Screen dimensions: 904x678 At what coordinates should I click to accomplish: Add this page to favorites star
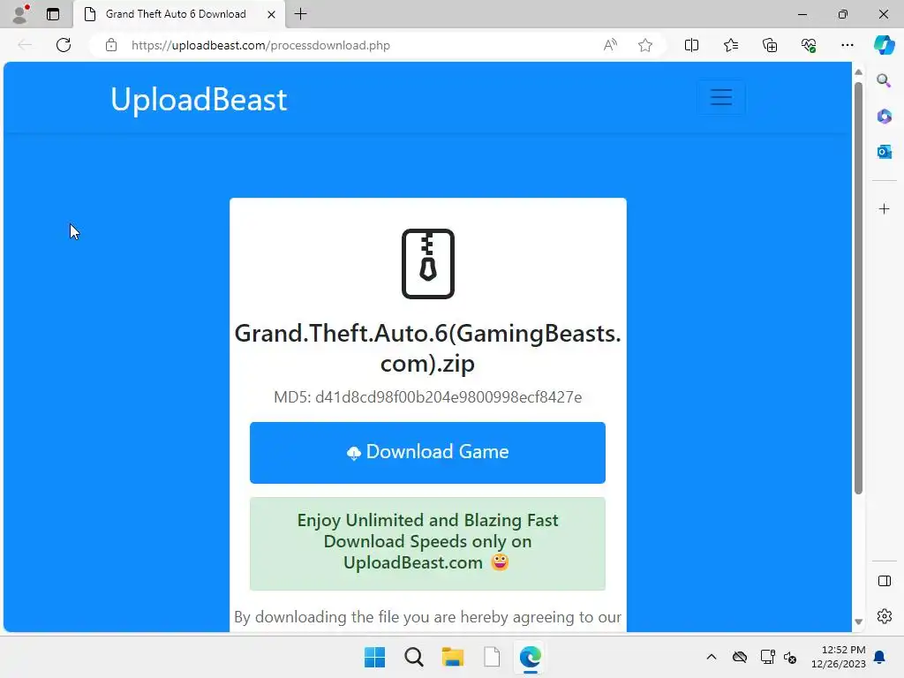click(x=645, y=45)
